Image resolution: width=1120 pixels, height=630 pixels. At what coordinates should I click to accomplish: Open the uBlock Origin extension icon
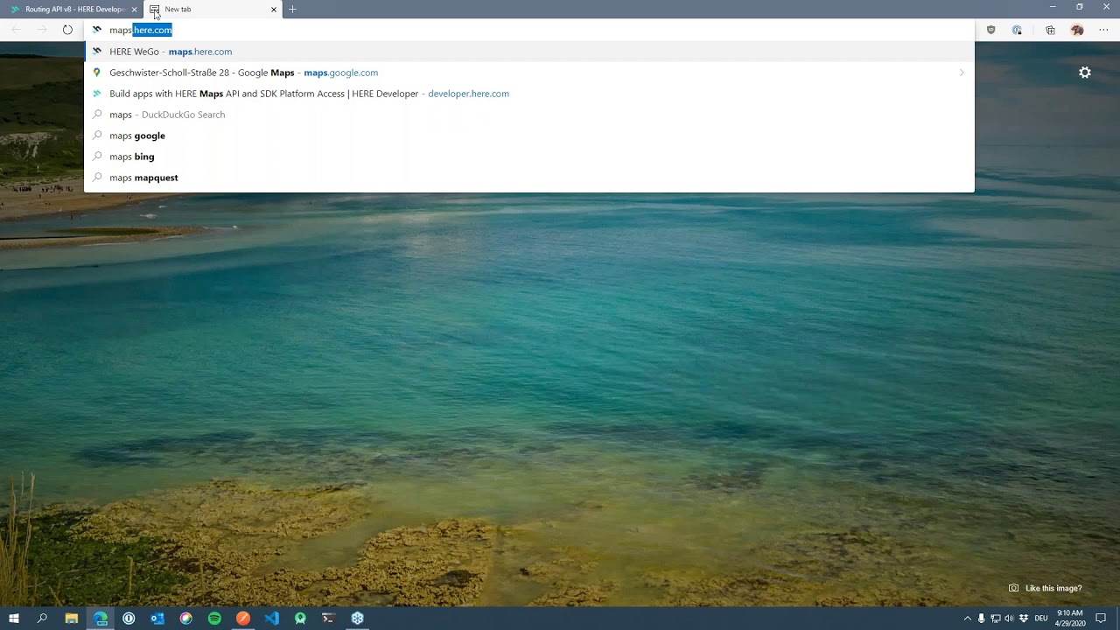coord(990,30)
